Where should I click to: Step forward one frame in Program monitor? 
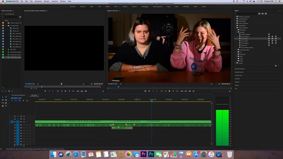173,91
